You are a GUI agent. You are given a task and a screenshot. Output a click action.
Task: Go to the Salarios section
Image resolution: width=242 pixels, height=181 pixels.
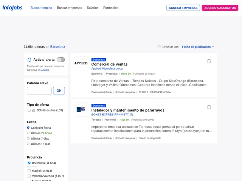(x=93, y=8)
